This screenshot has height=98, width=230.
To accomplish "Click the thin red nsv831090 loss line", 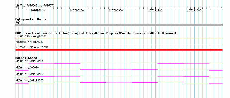I will point(119,39).
